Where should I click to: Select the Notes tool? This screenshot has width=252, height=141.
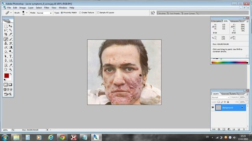pyautogui.click(x=6, y=65)
